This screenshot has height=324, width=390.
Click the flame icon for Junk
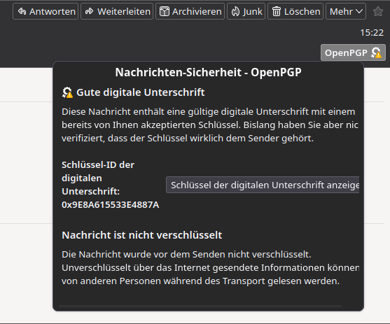[x=235, y=11]
